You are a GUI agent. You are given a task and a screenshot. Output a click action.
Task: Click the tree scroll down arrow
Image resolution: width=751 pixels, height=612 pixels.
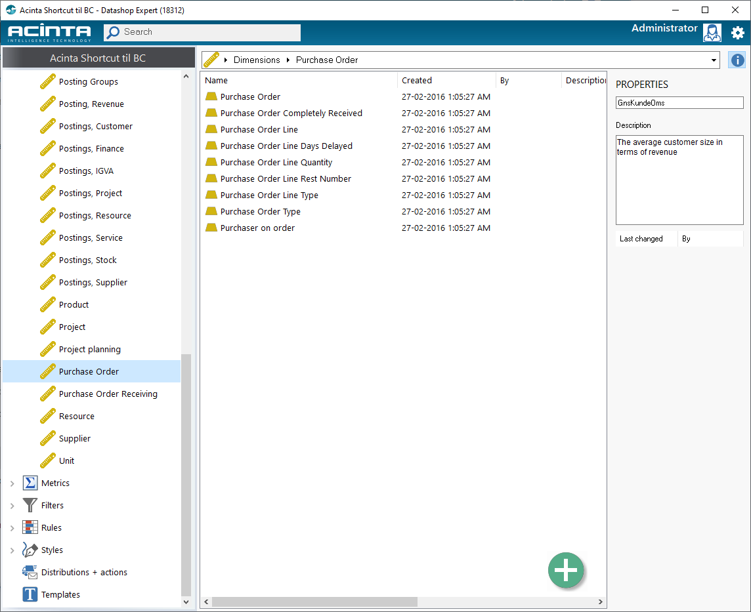click(186, 602)
